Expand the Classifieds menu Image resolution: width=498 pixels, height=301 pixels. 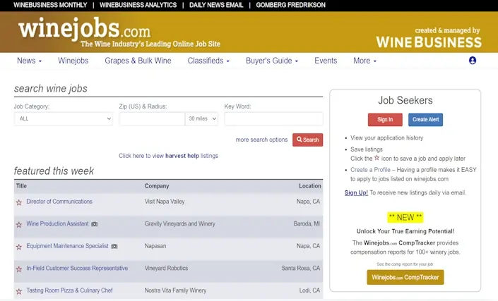(x=208, y=61)
